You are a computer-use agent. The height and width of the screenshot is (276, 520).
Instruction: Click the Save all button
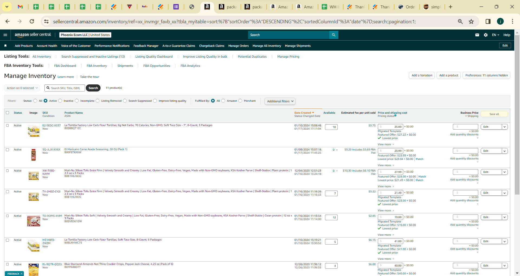(494, 114)
